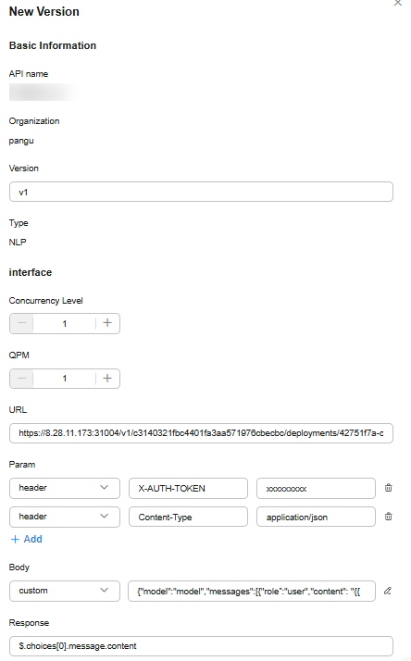Edit the X-AUTH-TOKEN name field
Image resolution: width=411 pixels, height=661 pixels.
(x=188, y=488)
